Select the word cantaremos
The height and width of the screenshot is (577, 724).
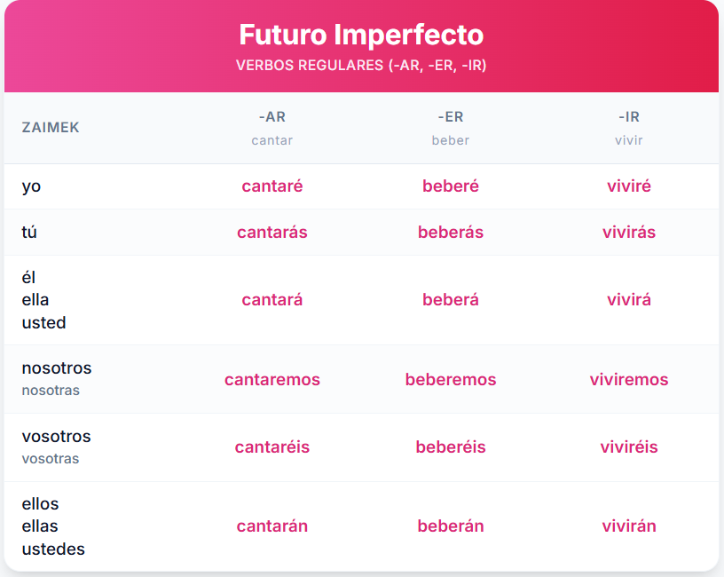(x=272, y=379)
